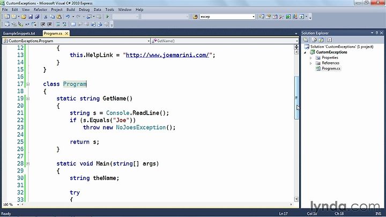The height and width of the screenshot is (217, 386).
Task: Click the NoJoesException type name in code
Action: coord(141,128)
